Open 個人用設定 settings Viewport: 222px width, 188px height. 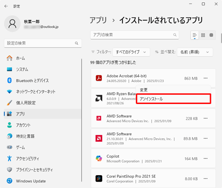point(42,103)
